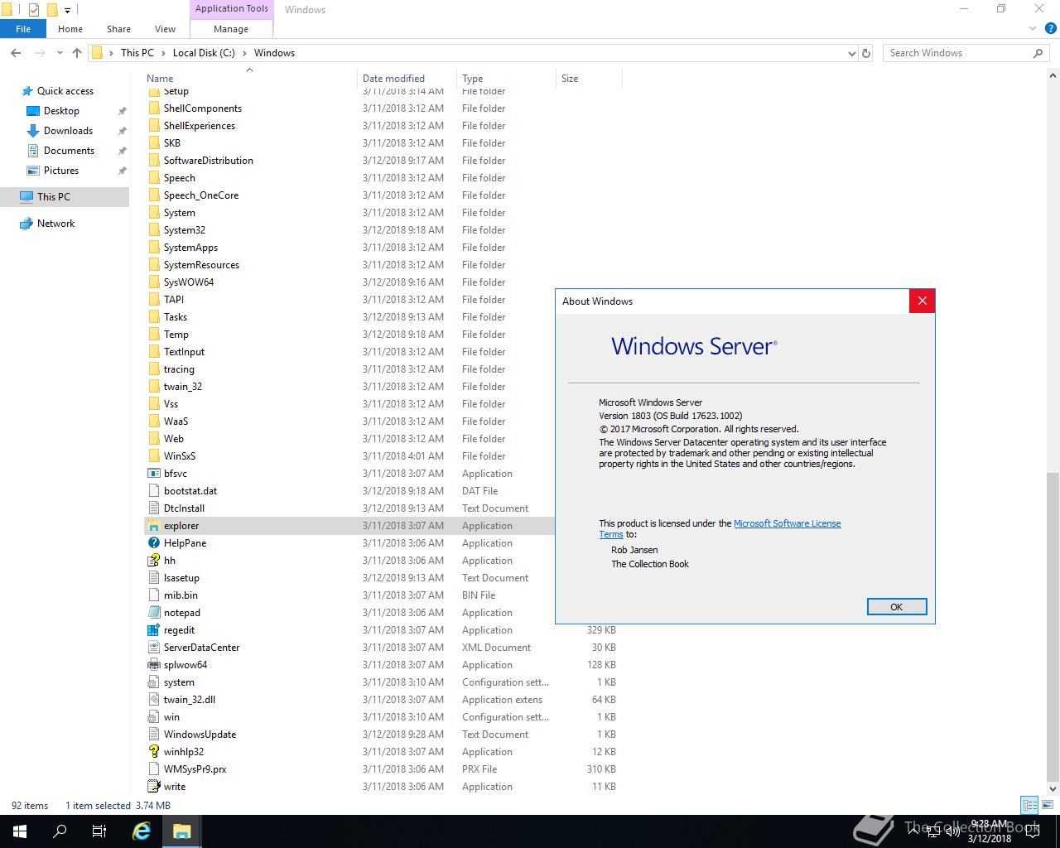Switch to details view in status bar
The image size is (1060, 848).
point(1029,805)
